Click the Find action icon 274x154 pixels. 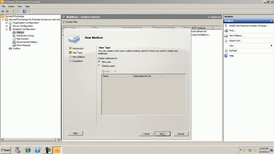click(226, 30)
